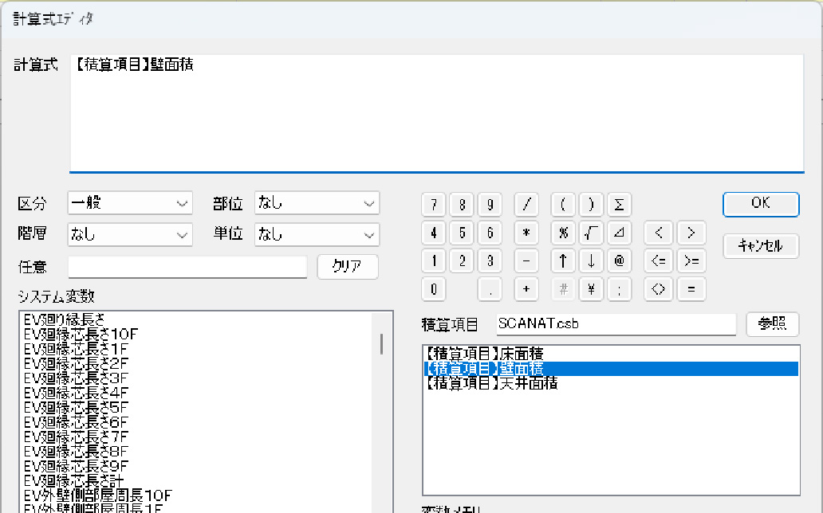Image resolution: width=823 pixels, height=513 pixels.
Task: Click into the 任意 text field
Action: [x=187, y=267]
